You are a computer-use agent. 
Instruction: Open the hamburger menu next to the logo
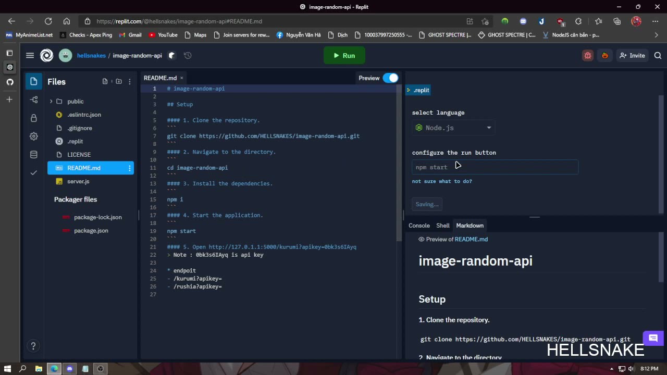coord(30,55)
